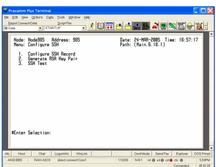Screen dimensions: 216x167
Task: Click the toolbar scroll up small arrow
Action: (x=206, y=24)
